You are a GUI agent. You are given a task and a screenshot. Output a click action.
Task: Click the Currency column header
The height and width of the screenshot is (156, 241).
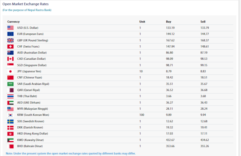click(x=13, y=22)
